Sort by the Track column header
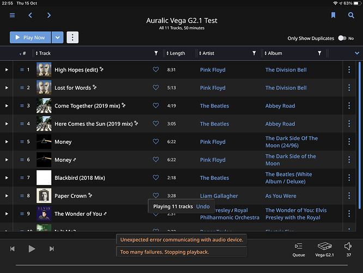 (43, 54)
